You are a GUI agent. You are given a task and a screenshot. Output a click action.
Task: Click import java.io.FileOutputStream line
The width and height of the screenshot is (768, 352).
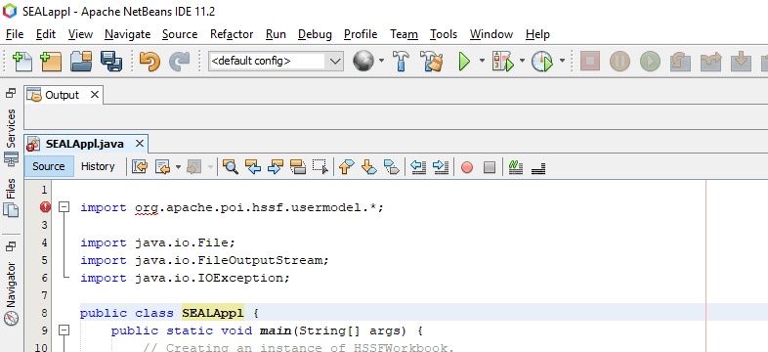204,260
